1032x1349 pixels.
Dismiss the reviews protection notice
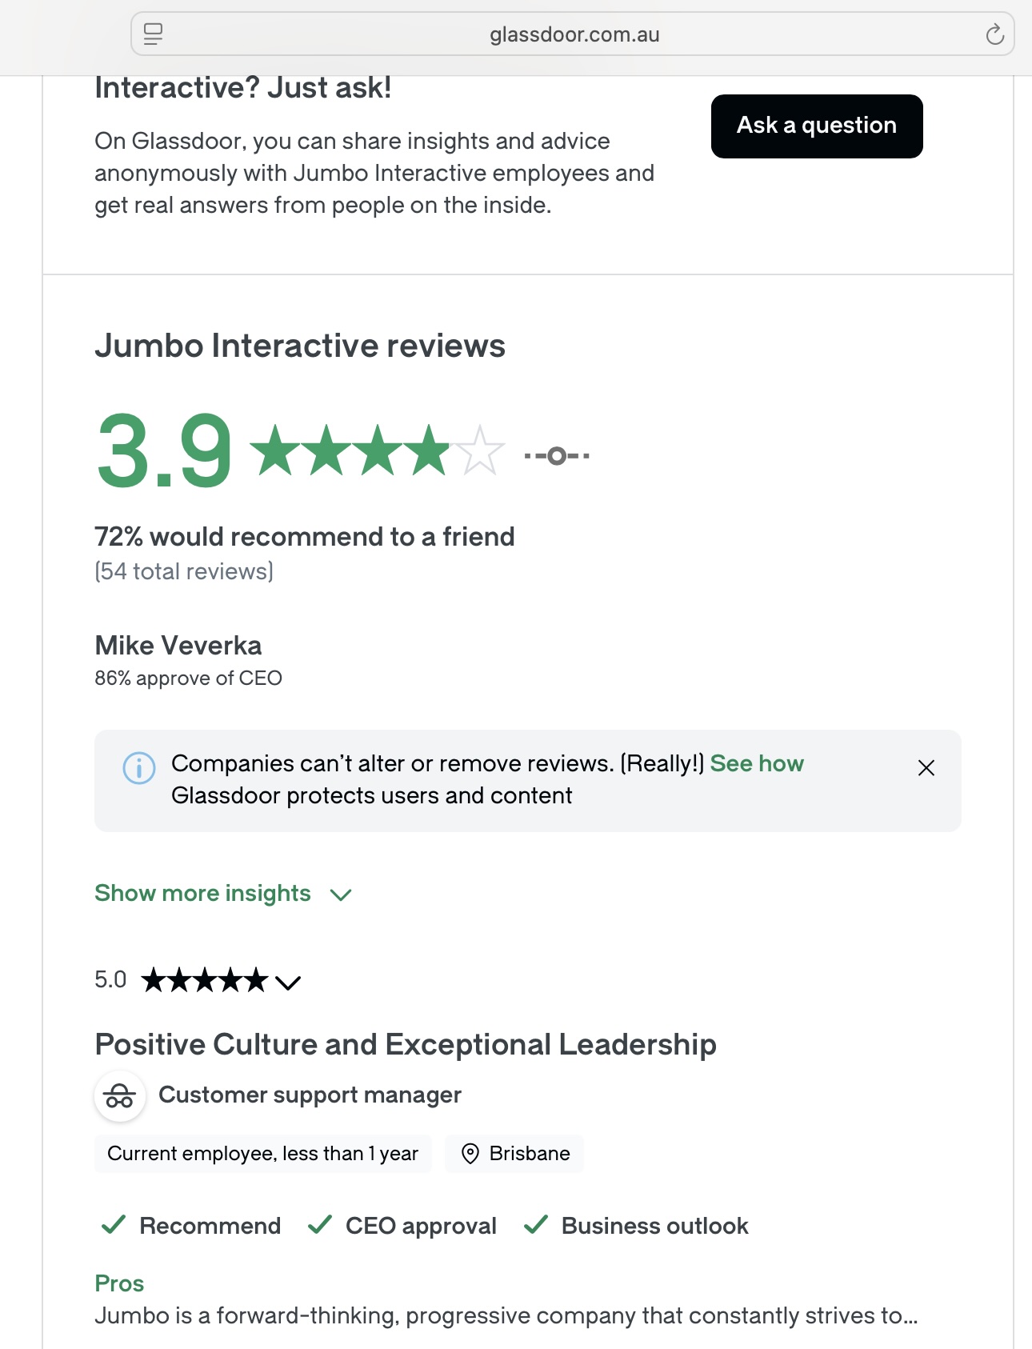(x=926, y=768)
